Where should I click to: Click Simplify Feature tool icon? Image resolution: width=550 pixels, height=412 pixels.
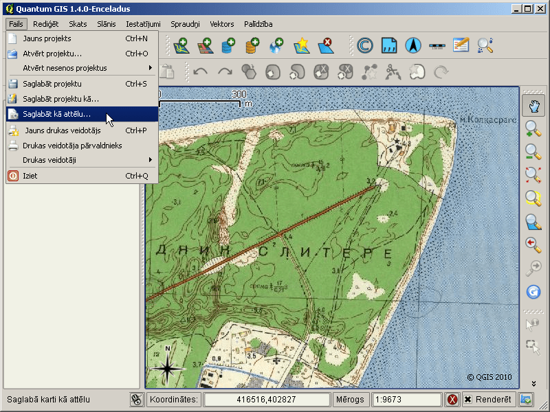click(249, 72)
